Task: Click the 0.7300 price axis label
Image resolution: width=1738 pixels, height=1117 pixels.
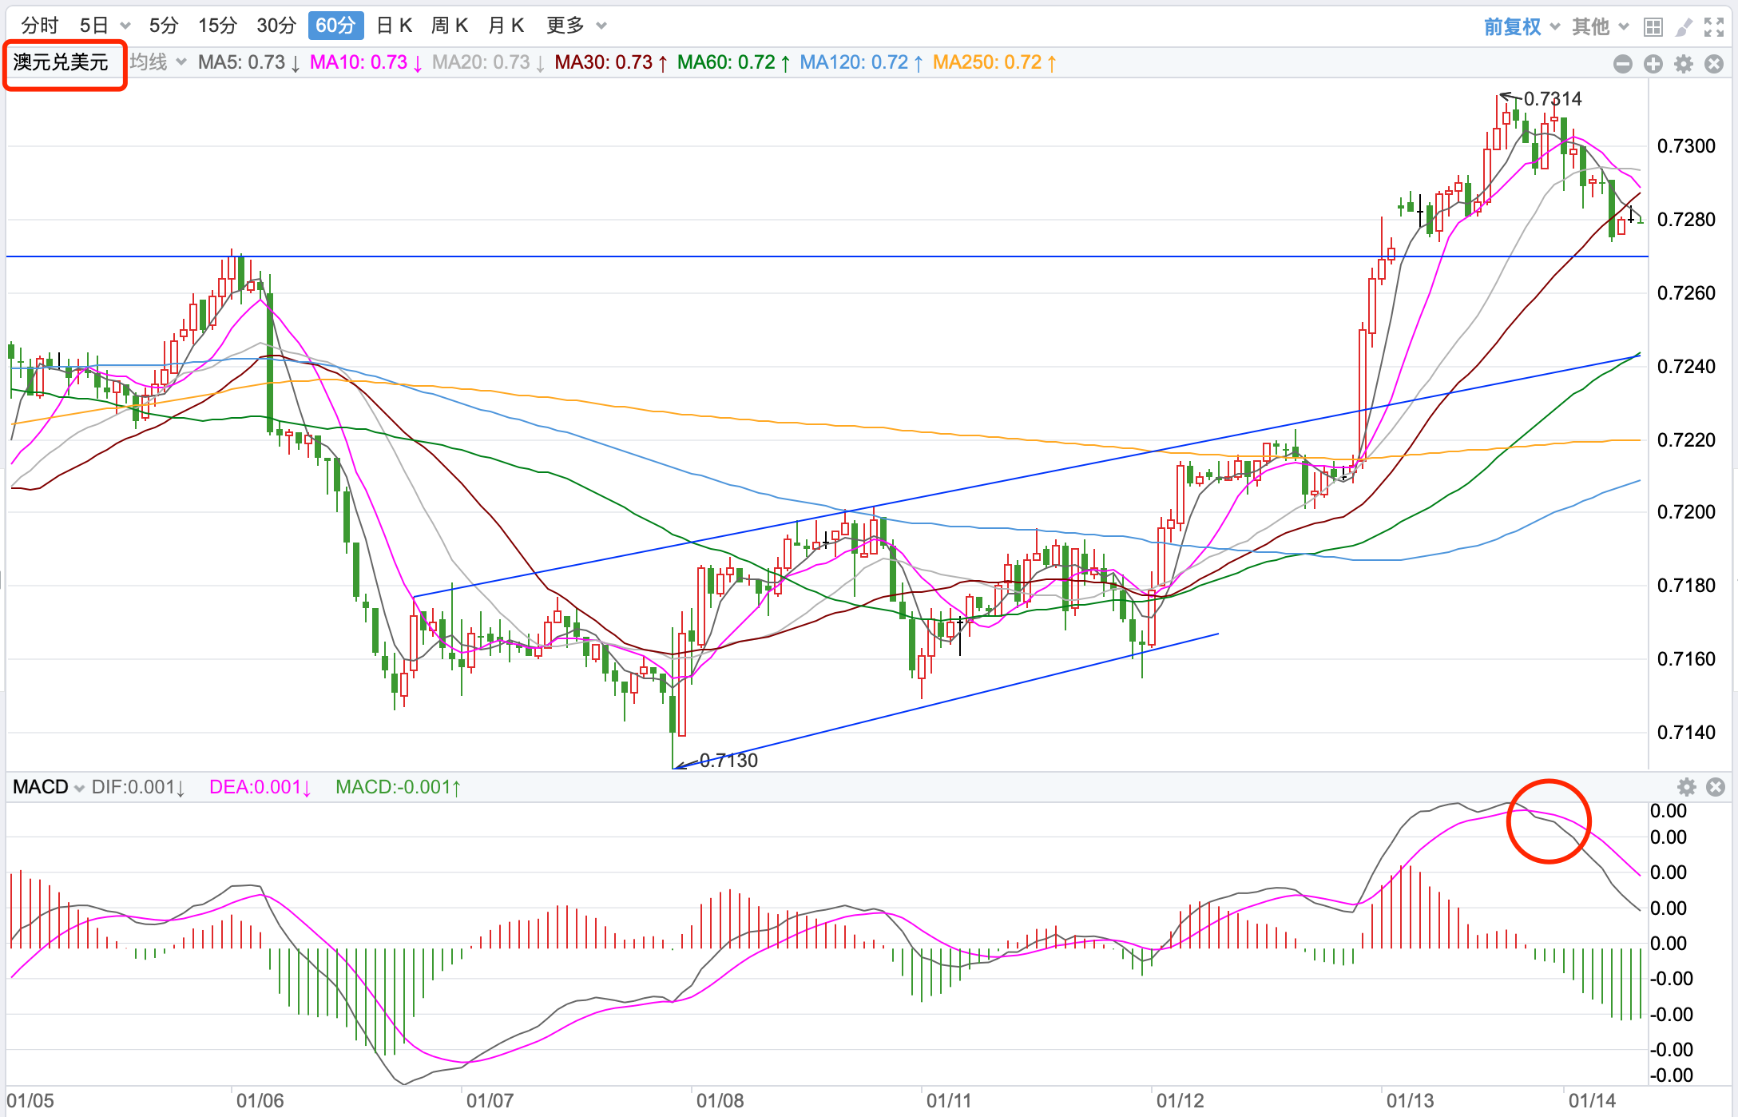Action: coord(1686,146)
